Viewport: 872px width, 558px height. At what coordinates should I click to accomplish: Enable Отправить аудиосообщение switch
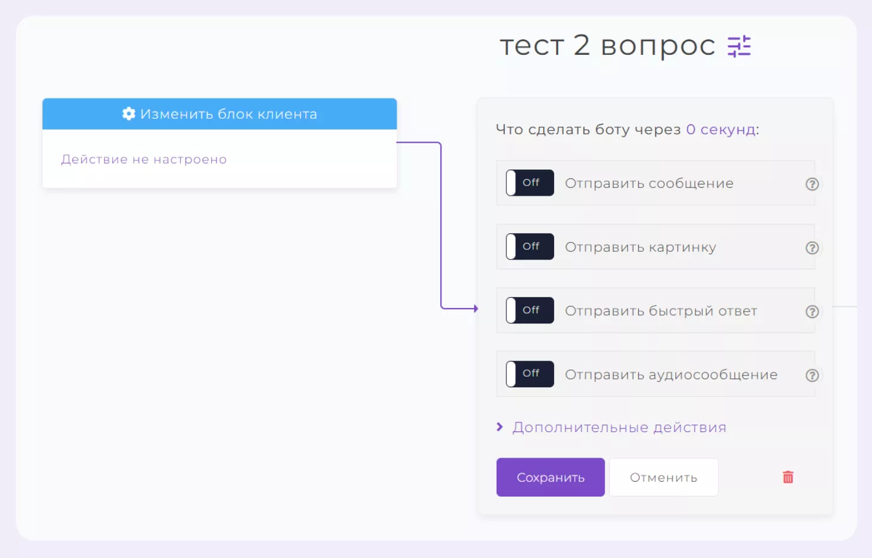click(530, 374)
